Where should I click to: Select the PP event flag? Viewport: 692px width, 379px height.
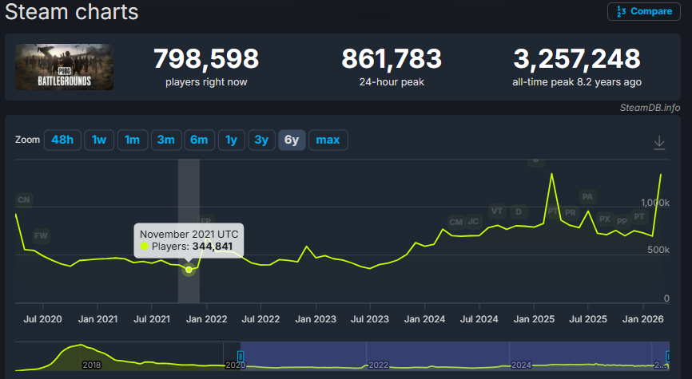coord(622,221)
